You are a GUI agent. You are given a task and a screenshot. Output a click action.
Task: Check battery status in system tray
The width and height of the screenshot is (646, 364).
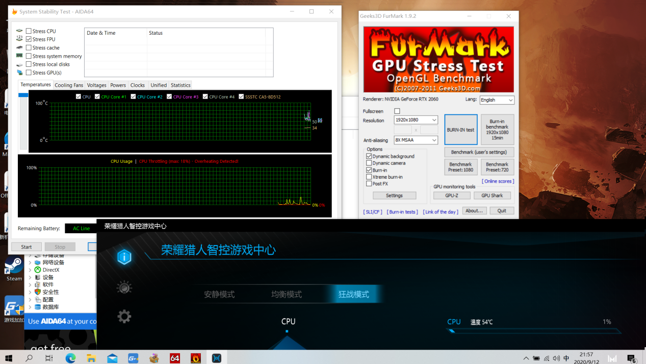point(536,358)
